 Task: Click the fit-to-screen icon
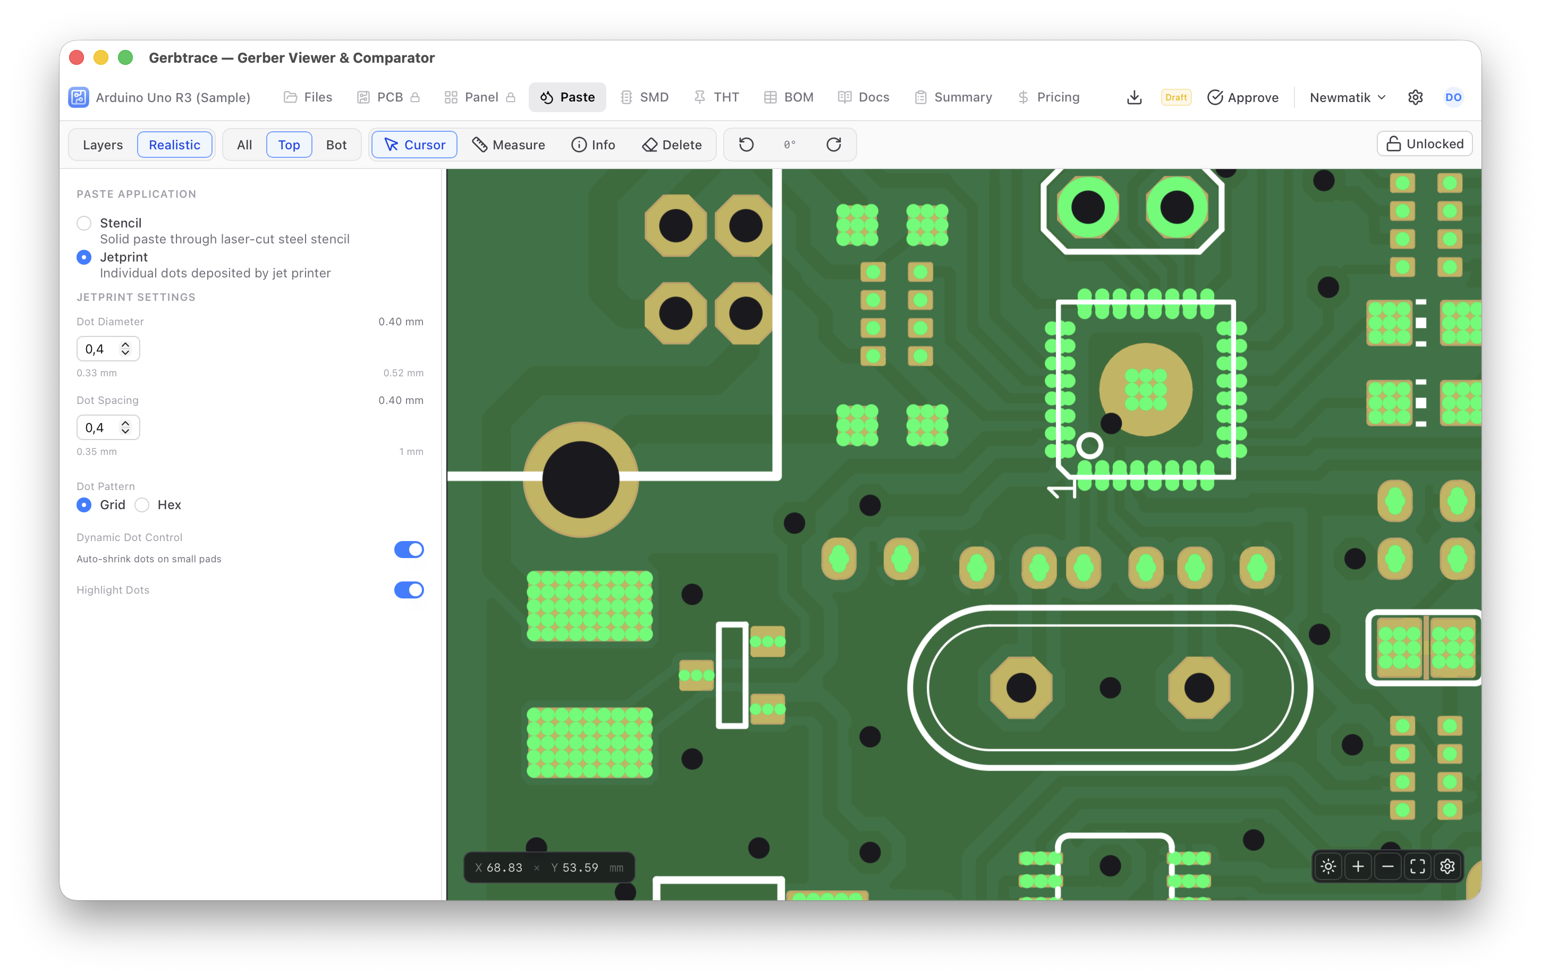pos(1418,866)
